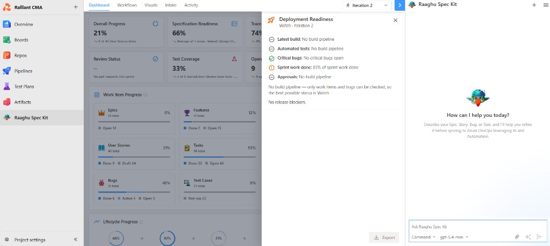Screen dimensions: 550x246
Task: Click the Tasks progress bar
Action: point(220,157)
